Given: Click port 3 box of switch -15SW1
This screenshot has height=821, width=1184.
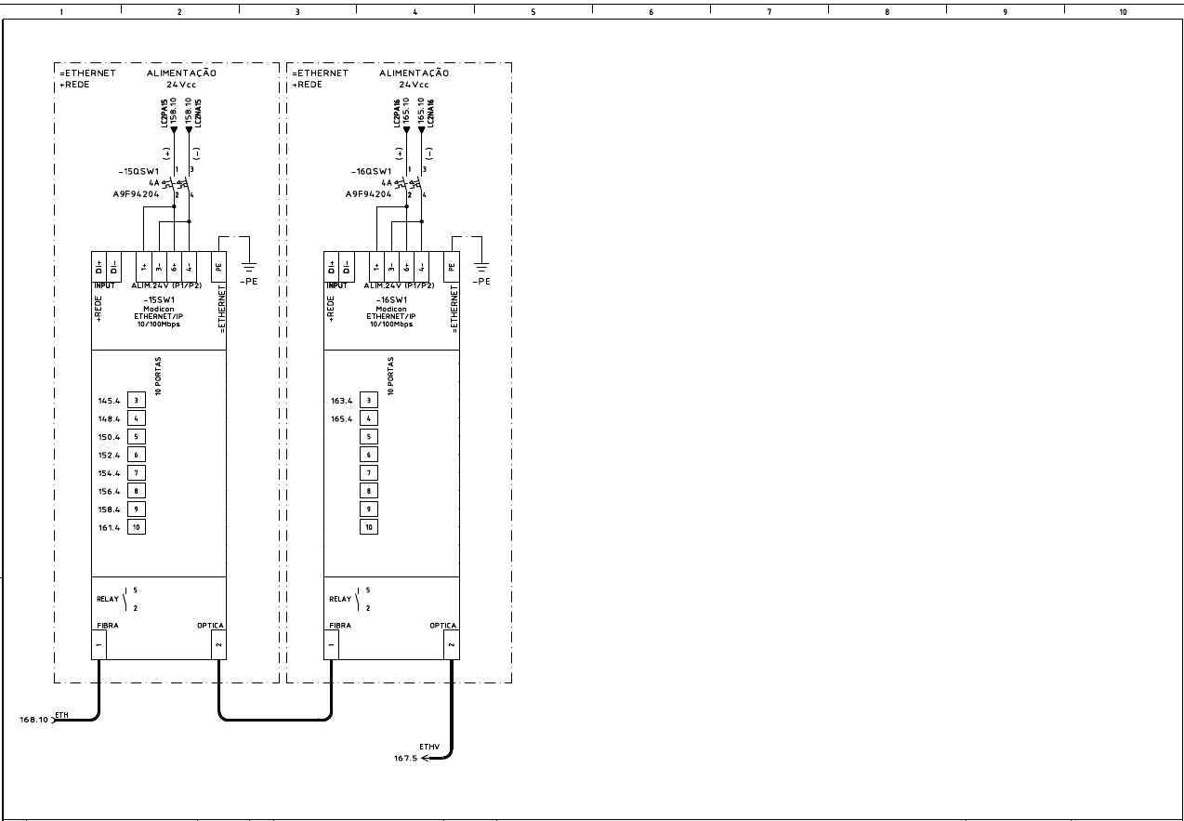Looking at the screenshot, I should (x=136, y=401).
